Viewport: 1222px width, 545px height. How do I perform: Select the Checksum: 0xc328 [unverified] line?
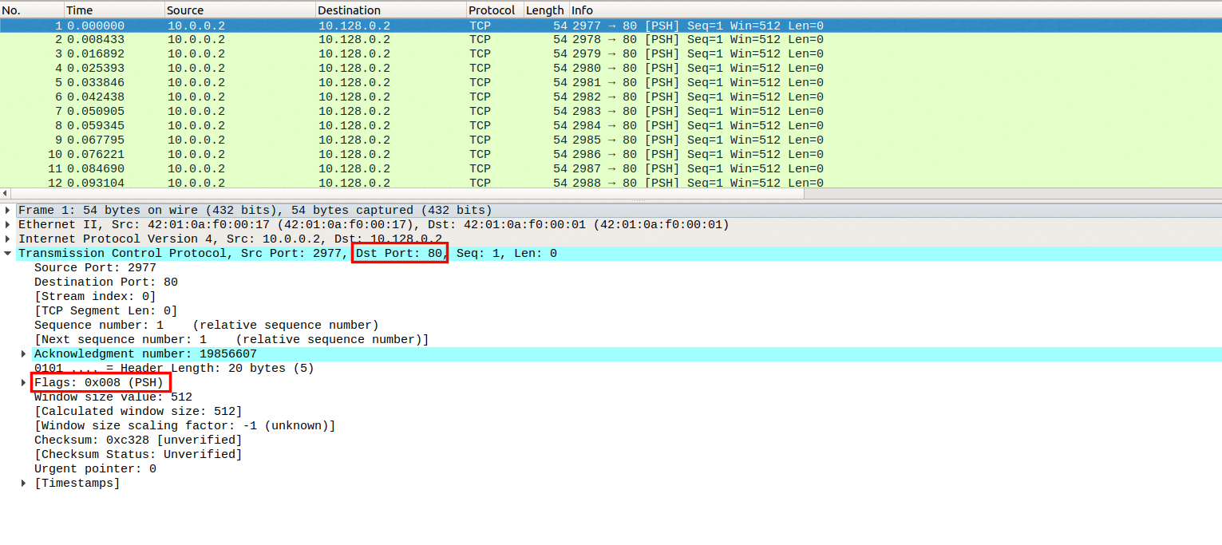138,440
